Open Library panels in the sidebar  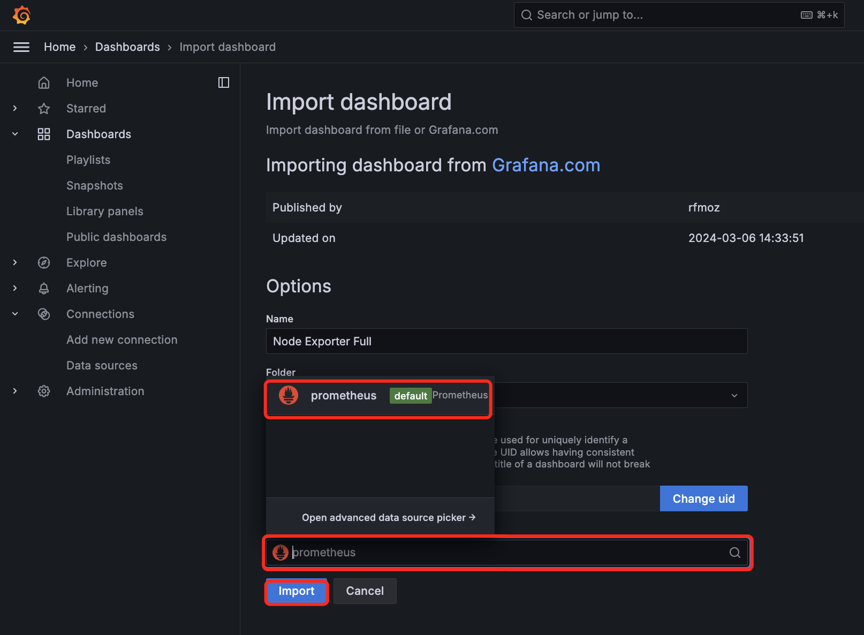pos(105,211)
